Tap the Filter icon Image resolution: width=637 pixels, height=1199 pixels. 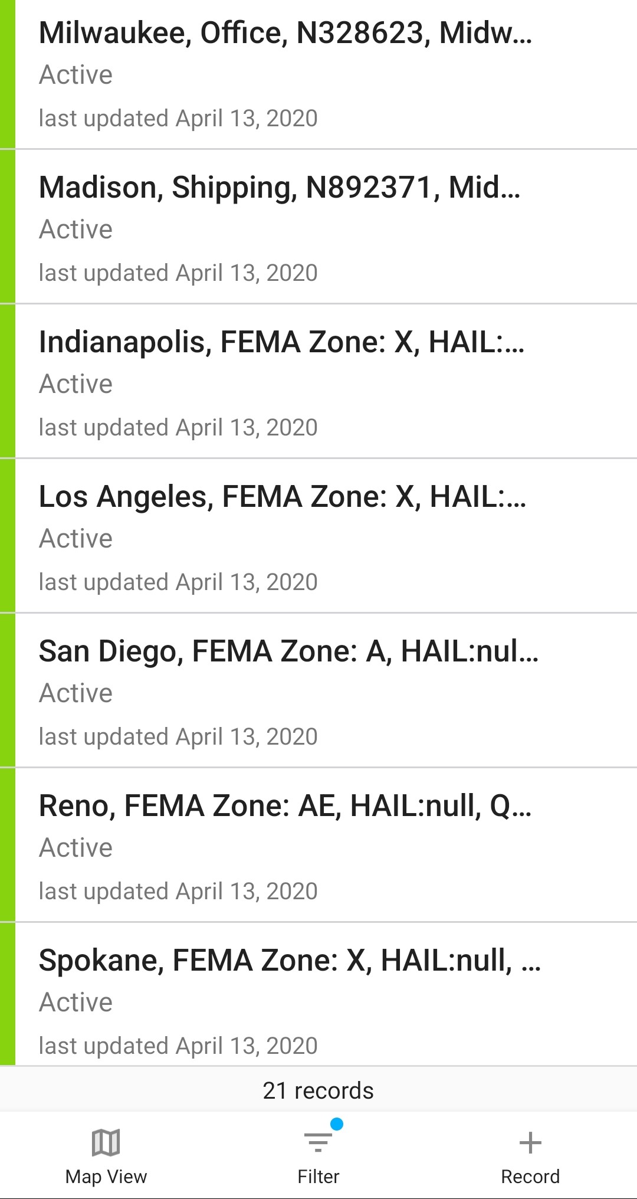tap(318, 1142)
